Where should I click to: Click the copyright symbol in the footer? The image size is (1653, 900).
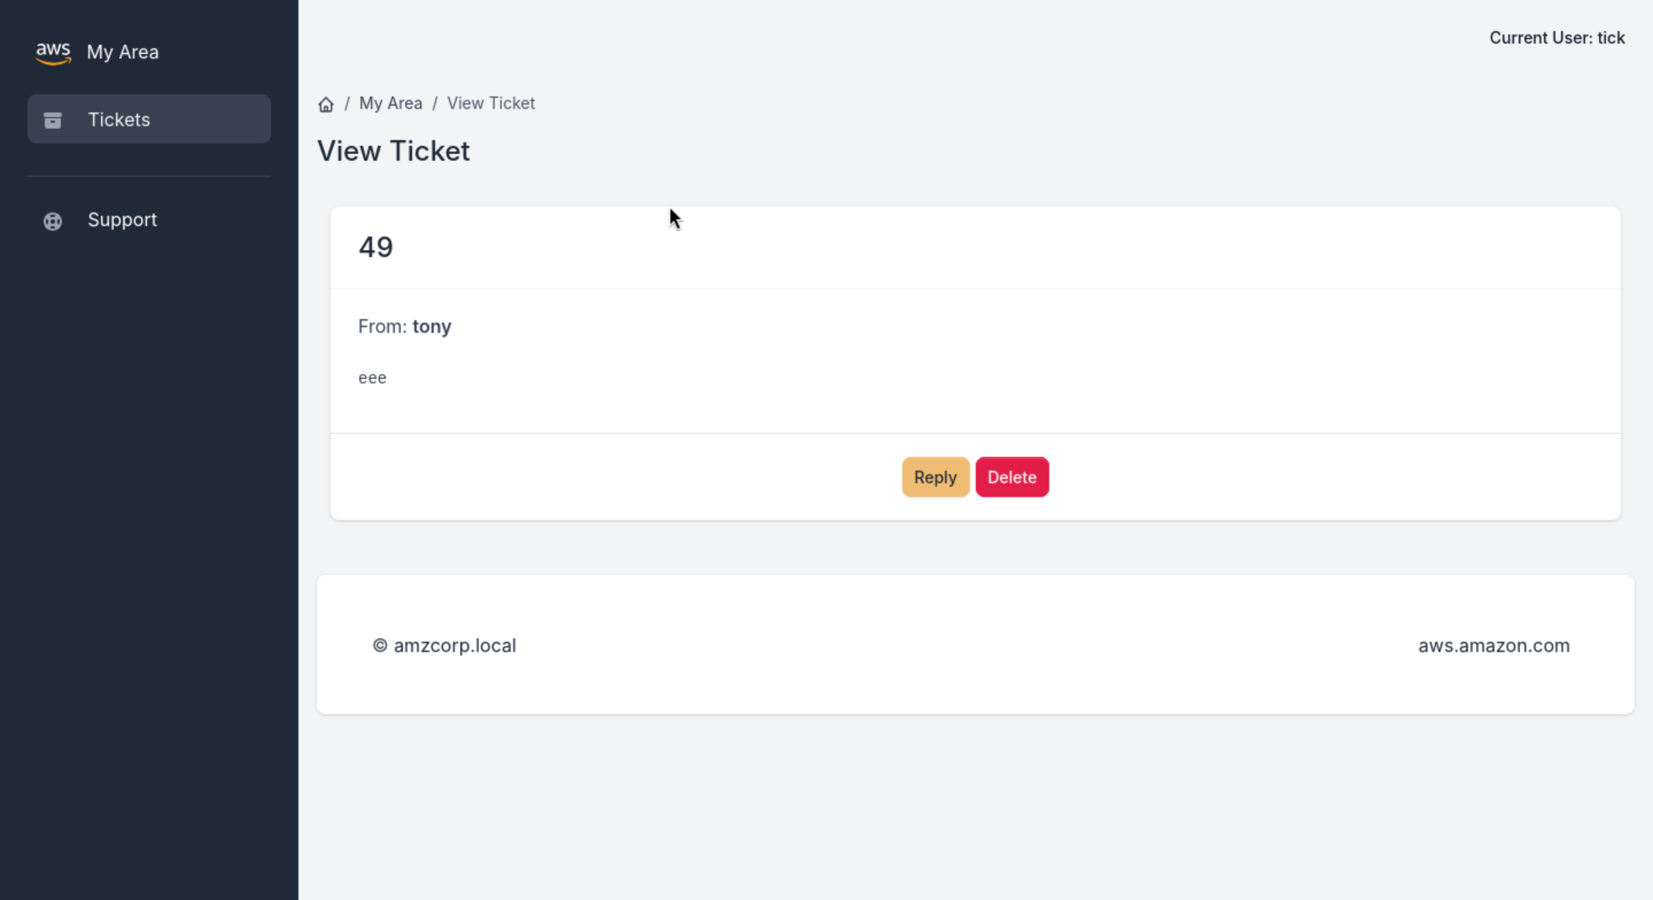[380, 645]
